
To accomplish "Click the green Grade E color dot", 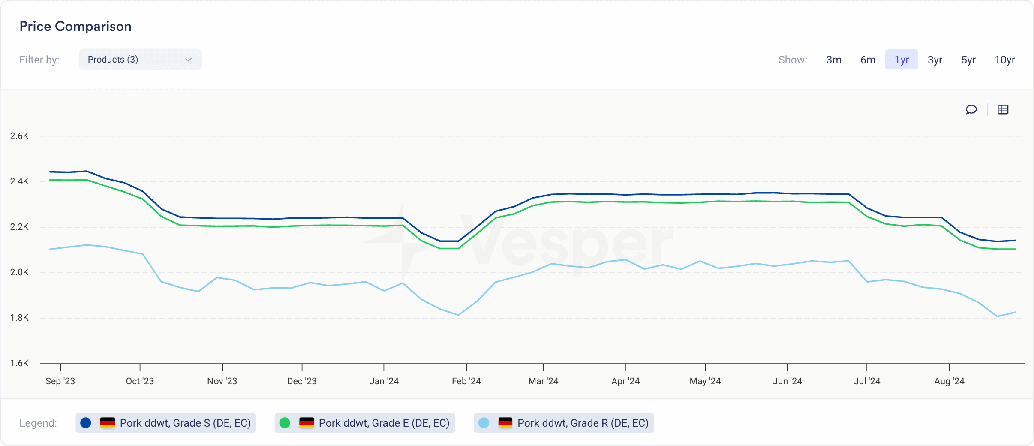I will point(285,423).
